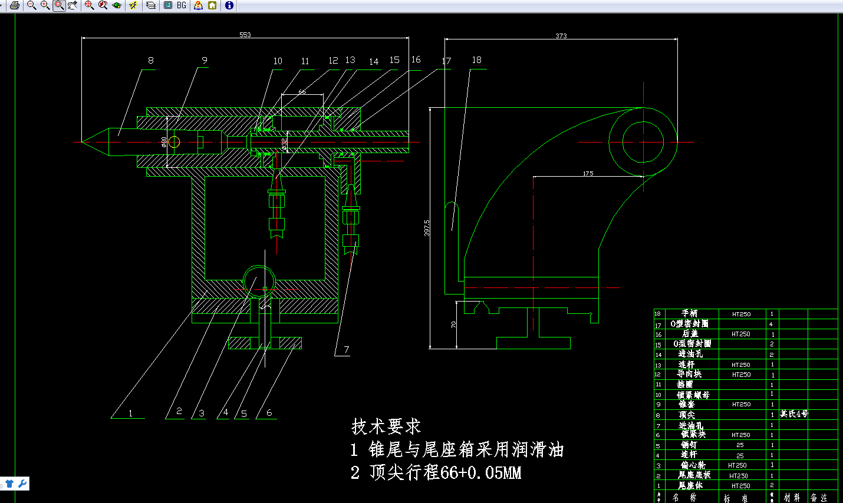Click the Zoom Out magnifier icon
The image size is (843, 503).
tap(32, 5)
